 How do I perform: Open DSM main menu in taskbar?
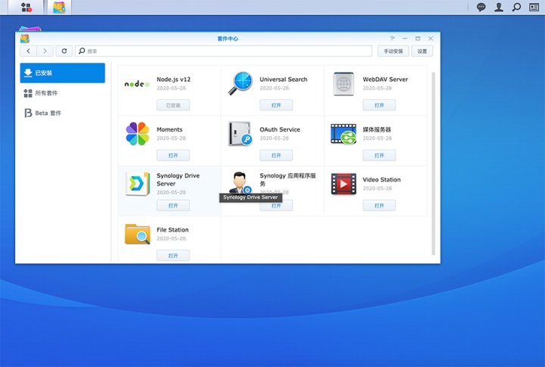[26, 8]
